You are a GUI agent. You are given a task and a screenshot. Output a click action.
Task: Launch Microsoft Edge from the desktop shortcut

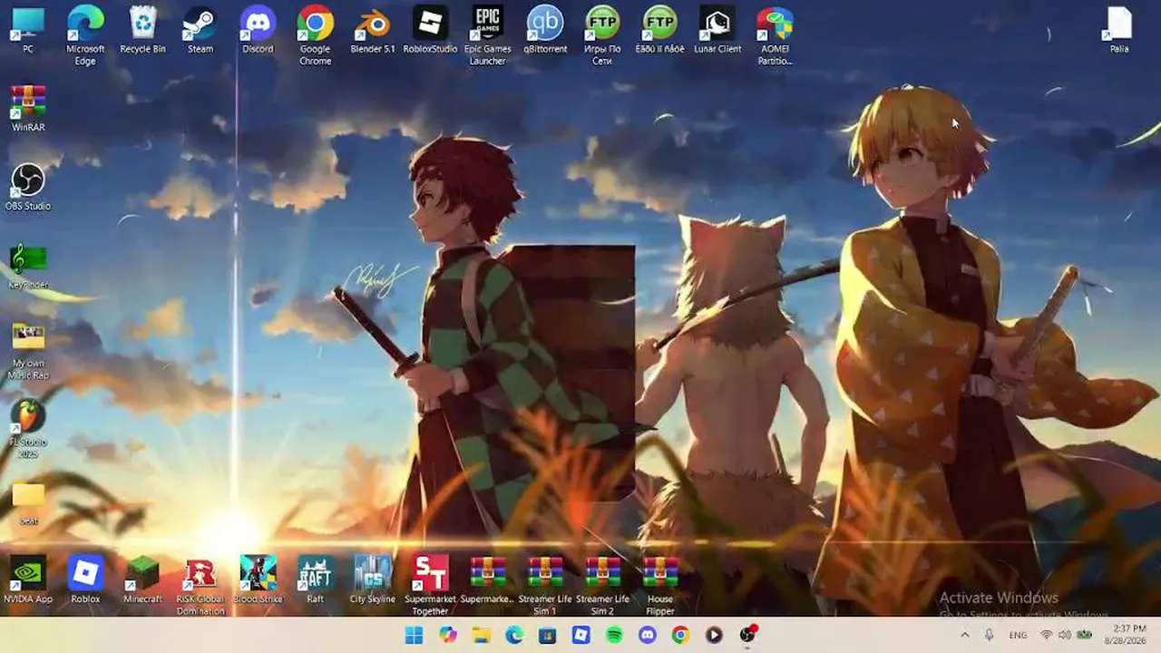(x=85, y=35)
